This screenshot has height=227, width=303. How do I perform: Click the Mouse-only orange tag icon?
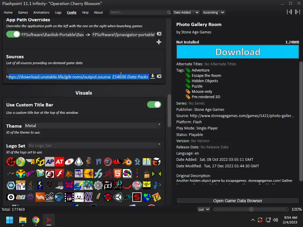pyautogui.click(x=188, y=92)
